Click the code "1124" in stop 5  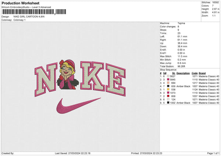point(195,89)
